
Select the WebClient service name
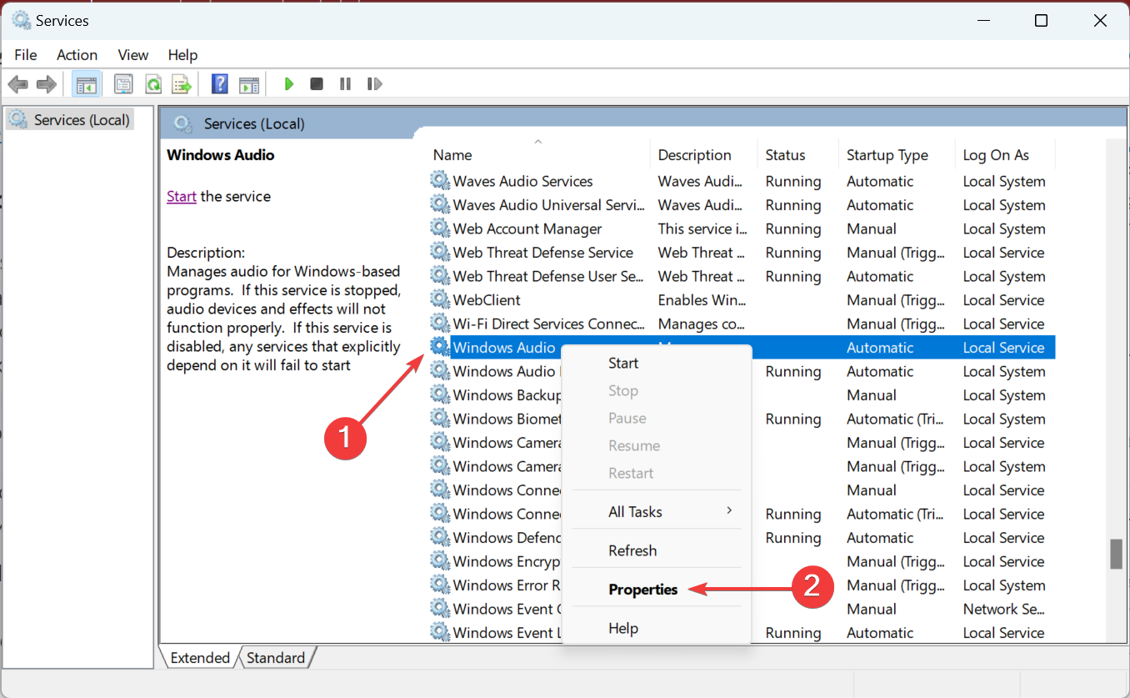[x=487, y=300]
